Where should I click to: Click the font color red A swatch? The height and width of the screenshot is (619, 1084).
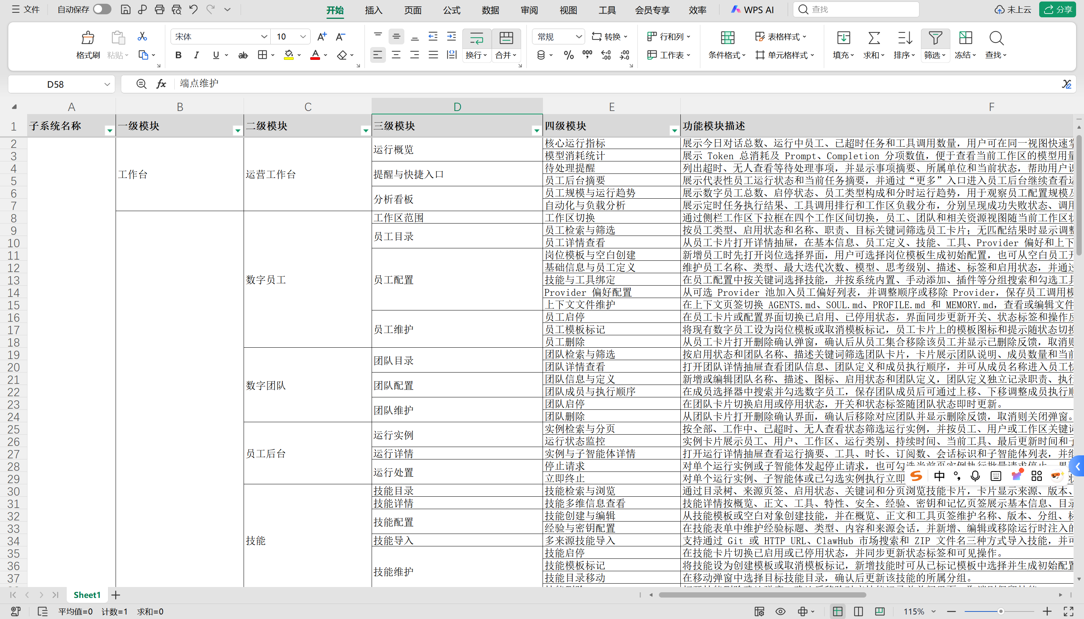pyautogui.click(x=315, y=55)
